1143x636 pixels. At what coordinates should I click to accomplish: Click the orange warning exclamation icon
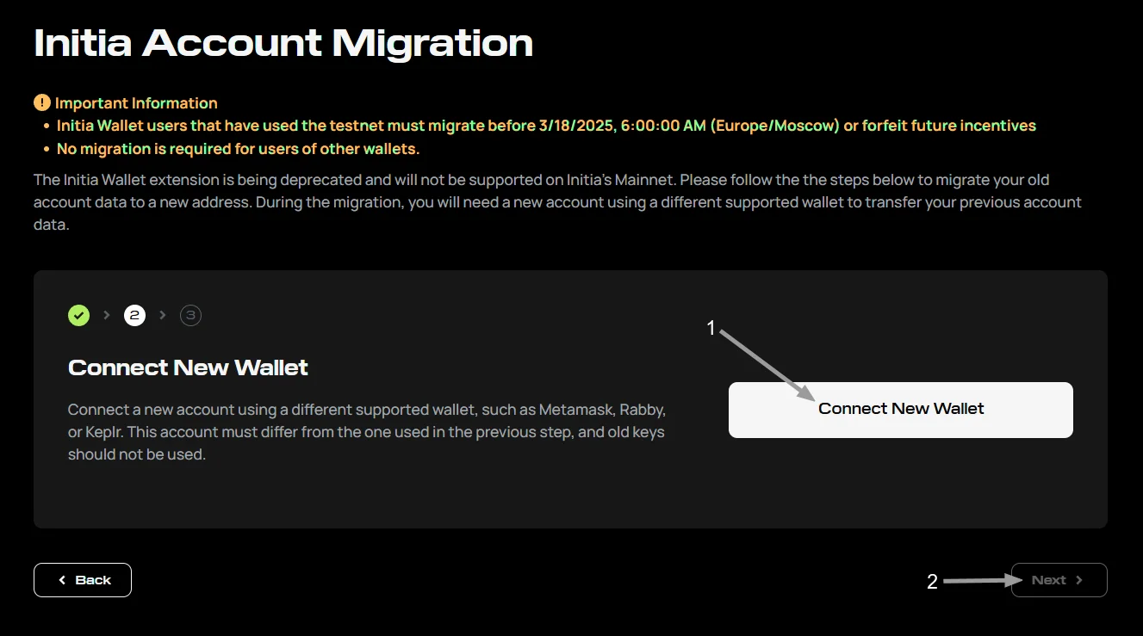click(x=42, y=103)
